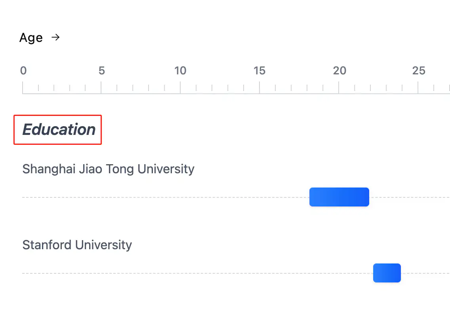
Task: Click the ruler tick line beneath age 20
Action: pos(339,87)
